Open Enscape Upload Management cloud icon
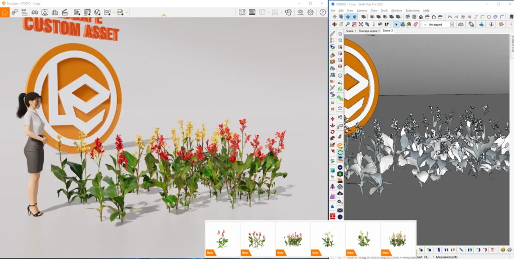Image resolution: width=514 pixels, height=259 pixels. [340, 193]
